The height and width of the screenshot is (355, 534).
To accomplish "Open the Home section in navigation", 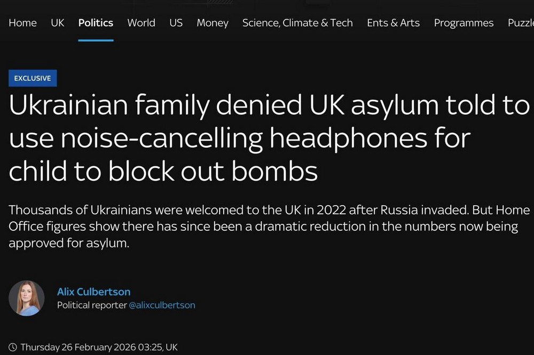I will point(23,23).
